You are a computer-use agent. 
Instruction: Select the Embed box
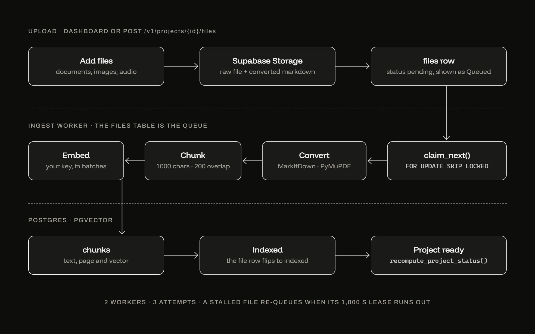pos(76,161)
